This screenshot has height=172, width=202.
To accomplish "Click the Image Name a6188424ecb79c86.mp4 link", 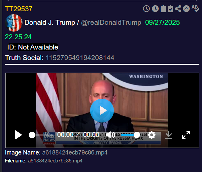I will (x=75, y=153).
